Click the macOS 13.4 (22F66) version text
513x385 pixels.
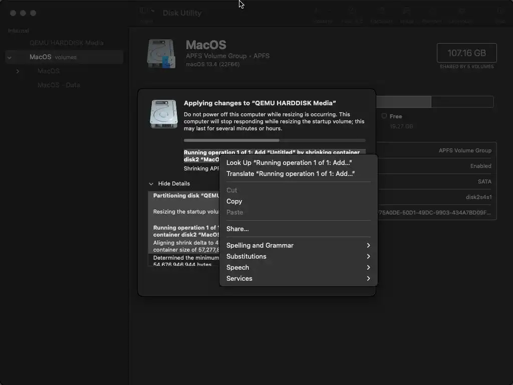[212, 65]
